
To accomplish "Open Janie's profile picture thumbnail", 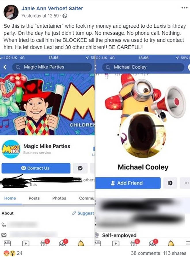I will 11,12.
